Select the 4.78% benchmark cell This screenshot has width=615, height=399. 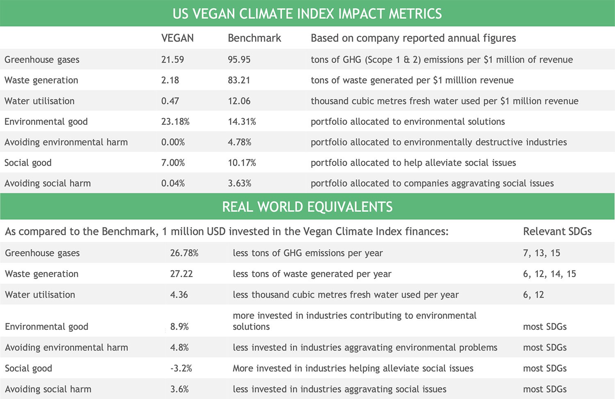(239, 142)
